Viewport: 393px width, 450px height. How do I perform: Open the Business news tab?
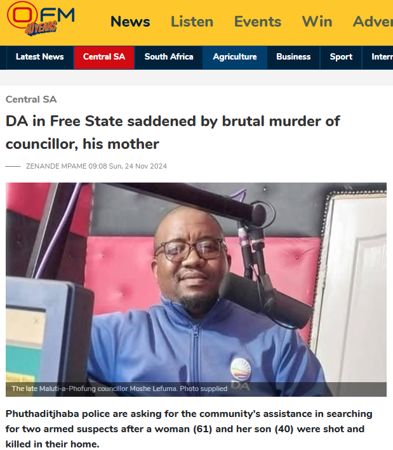pos(293,57)
